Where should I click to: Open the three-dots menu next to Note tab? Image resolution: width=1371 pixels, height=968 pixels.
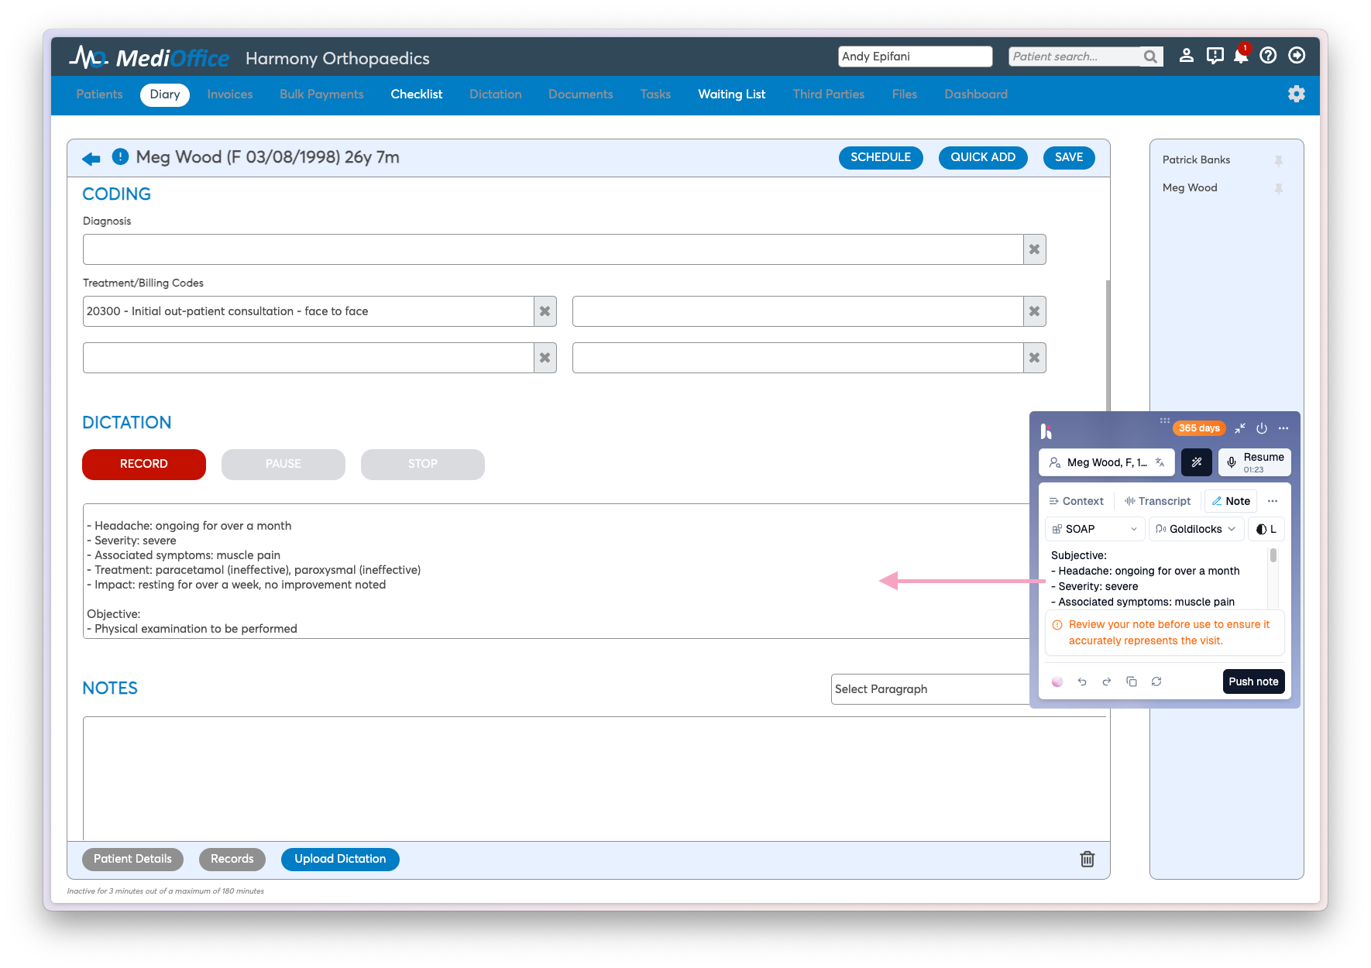pyautogui.click(x=1273, y=501)
